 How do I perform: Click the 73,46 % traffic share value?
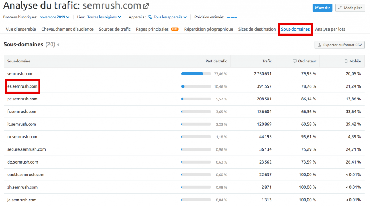point(220,74)
